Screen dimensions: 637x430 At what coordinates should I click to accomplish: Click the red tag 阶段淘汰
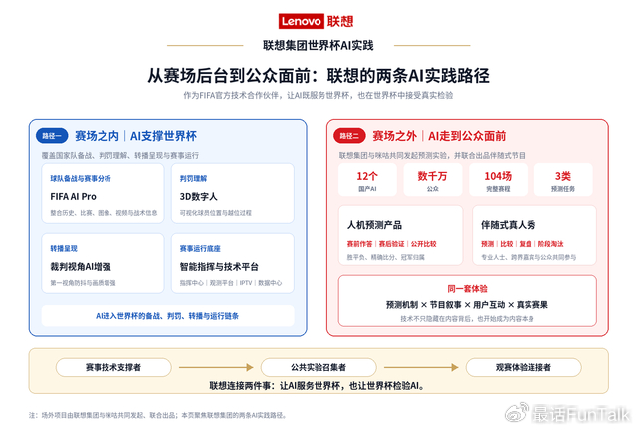point(550,244)
